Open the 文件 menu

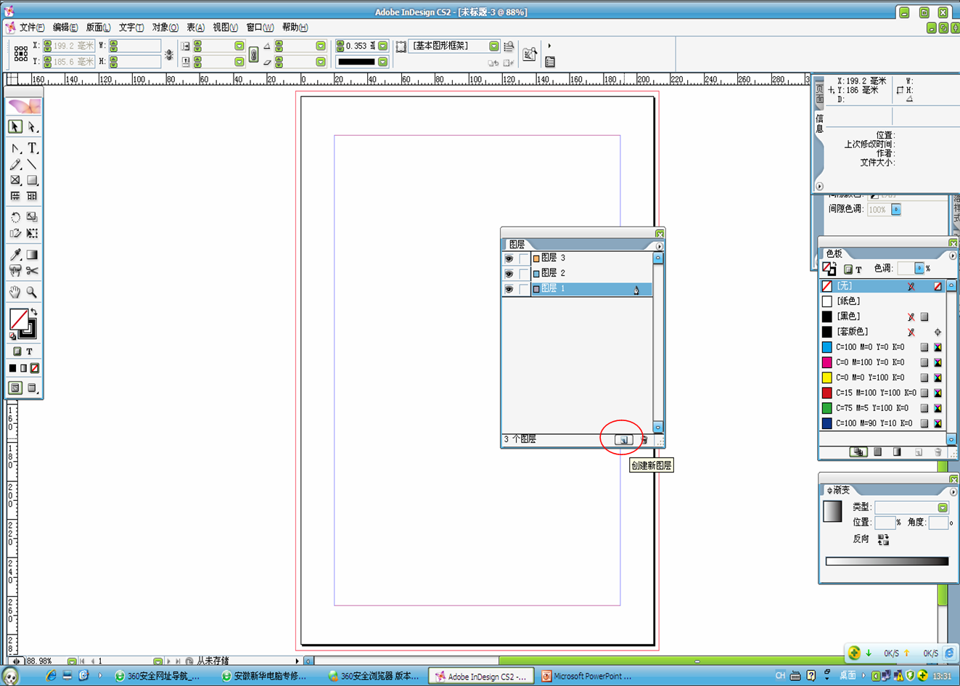click(31, 28)
